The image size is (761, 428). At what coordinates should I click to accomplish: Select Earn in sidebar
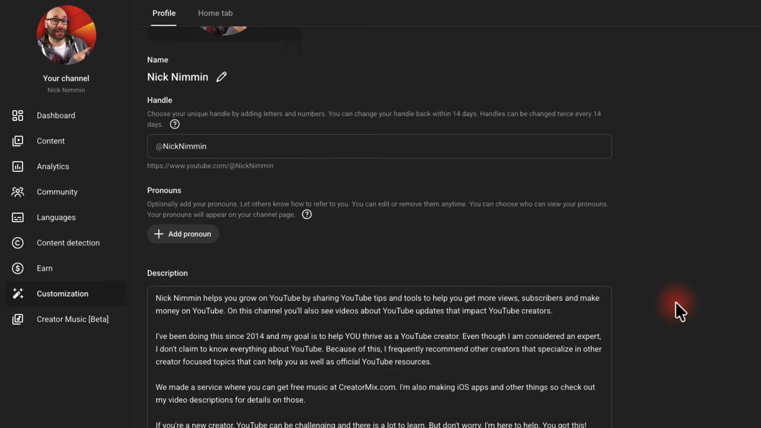coord(44,268)
